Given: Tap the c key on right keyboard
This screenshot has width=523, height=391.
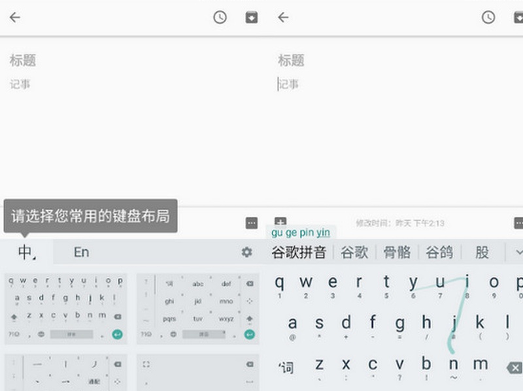Looking at the screenshot, I should click(373, 368).
